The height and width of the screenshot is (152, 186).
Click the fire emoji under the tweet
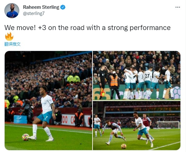pyautogui.click(x=9, y=37)
